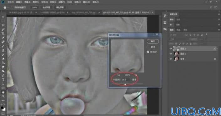Switch to the first document tab

22,13
